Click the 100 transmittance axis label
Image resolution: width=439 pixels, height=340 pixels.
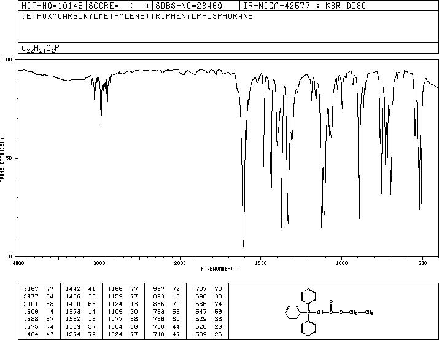click(x=7, y=60)
